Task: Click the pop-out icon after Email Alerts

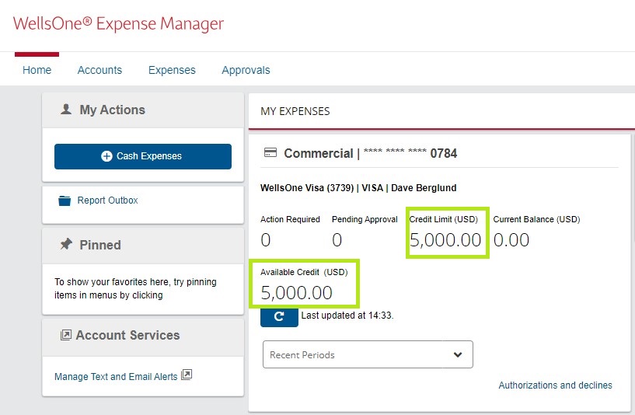Action: (187, 375)
